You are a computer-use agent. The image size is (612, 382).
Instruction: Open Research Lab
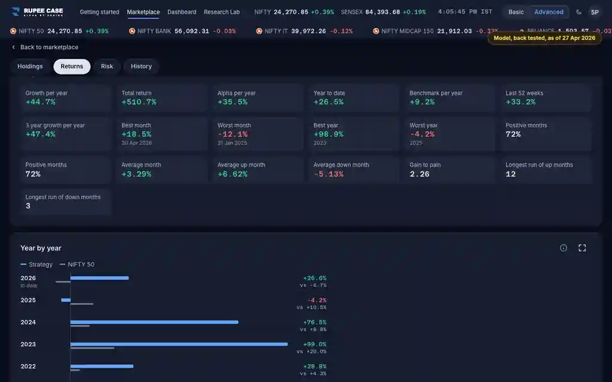(x=222, y=12)
